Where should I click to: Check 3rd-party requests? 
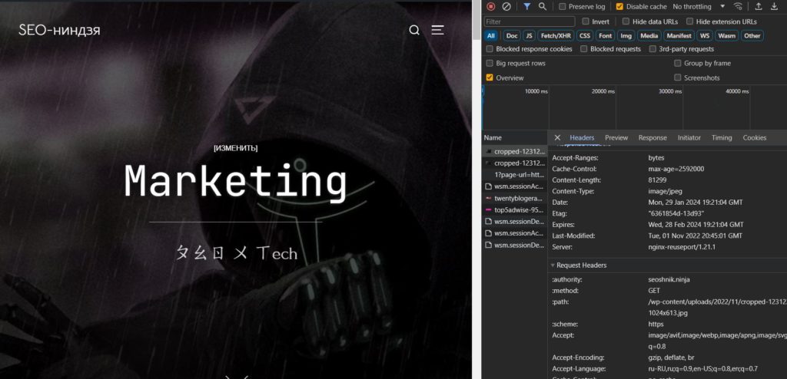pos(653,49)
